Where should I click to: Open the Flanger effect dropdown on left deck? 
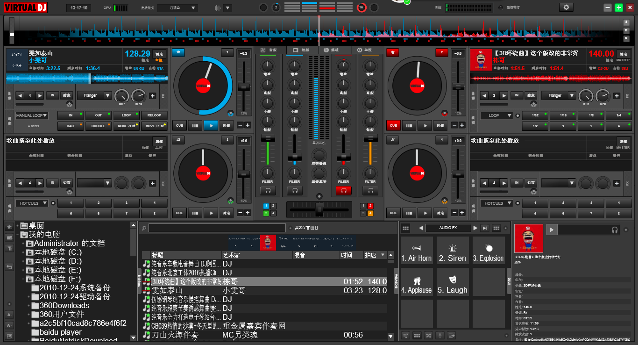pyautogui.click(x=108, y=95)
